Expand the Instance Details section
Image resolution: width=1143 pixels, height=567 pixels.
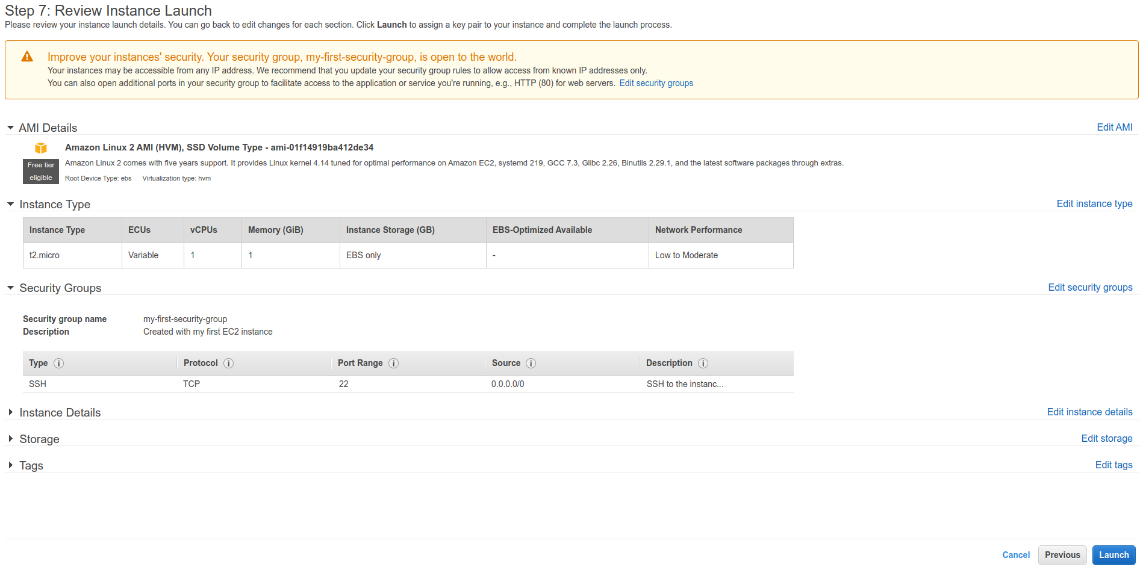10,412
